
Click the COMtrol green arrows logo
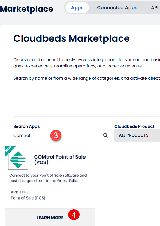pos(18,160)
